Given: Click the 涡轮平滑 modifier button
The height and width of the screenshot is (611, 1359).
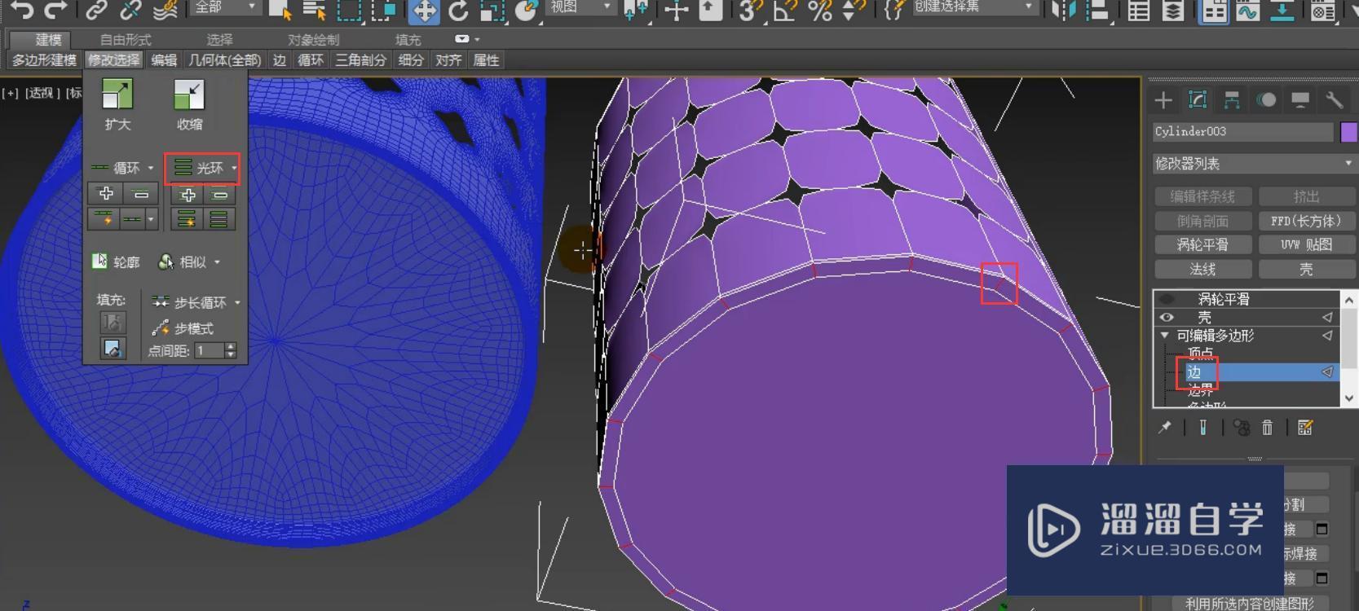Looking at the screenshot, I should [1202, 244].
